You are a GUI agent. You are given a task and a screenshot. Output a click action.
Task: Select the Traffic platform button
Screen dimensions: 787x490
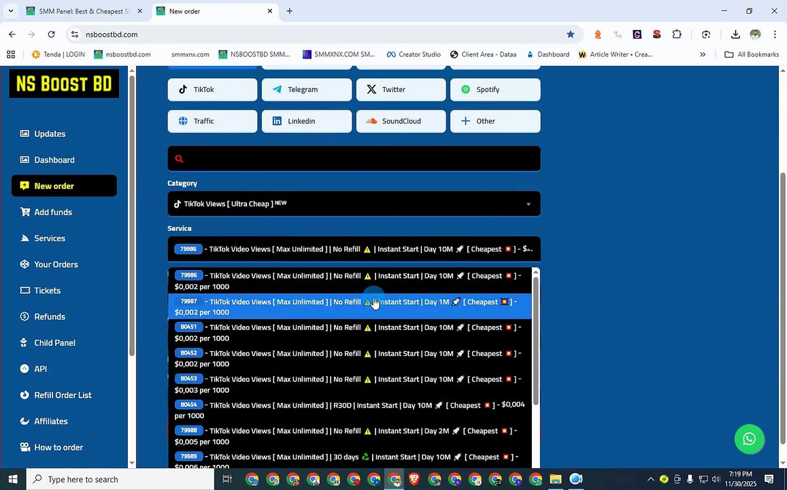click(x=212, y=121)
